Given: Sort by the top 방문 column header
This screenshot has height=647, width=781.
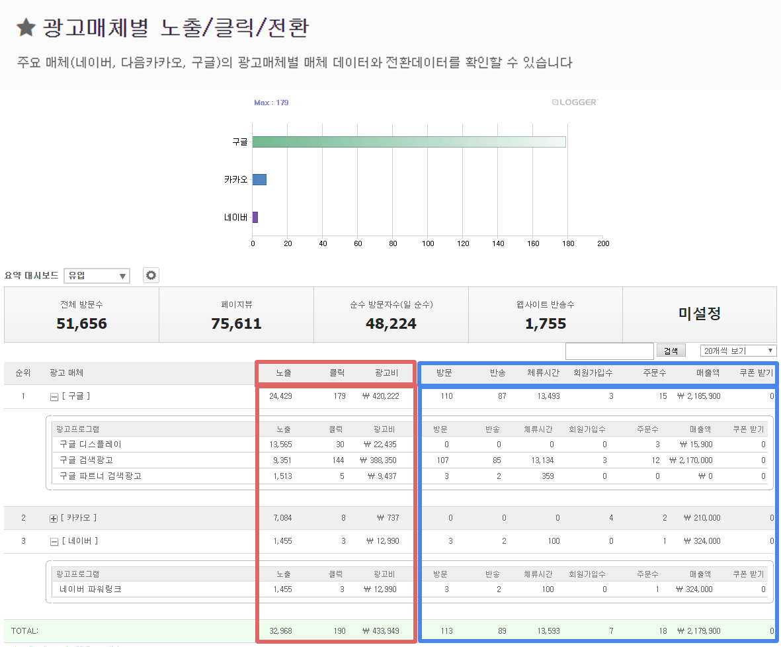Looking at the screenshot, I should point(444,373).
